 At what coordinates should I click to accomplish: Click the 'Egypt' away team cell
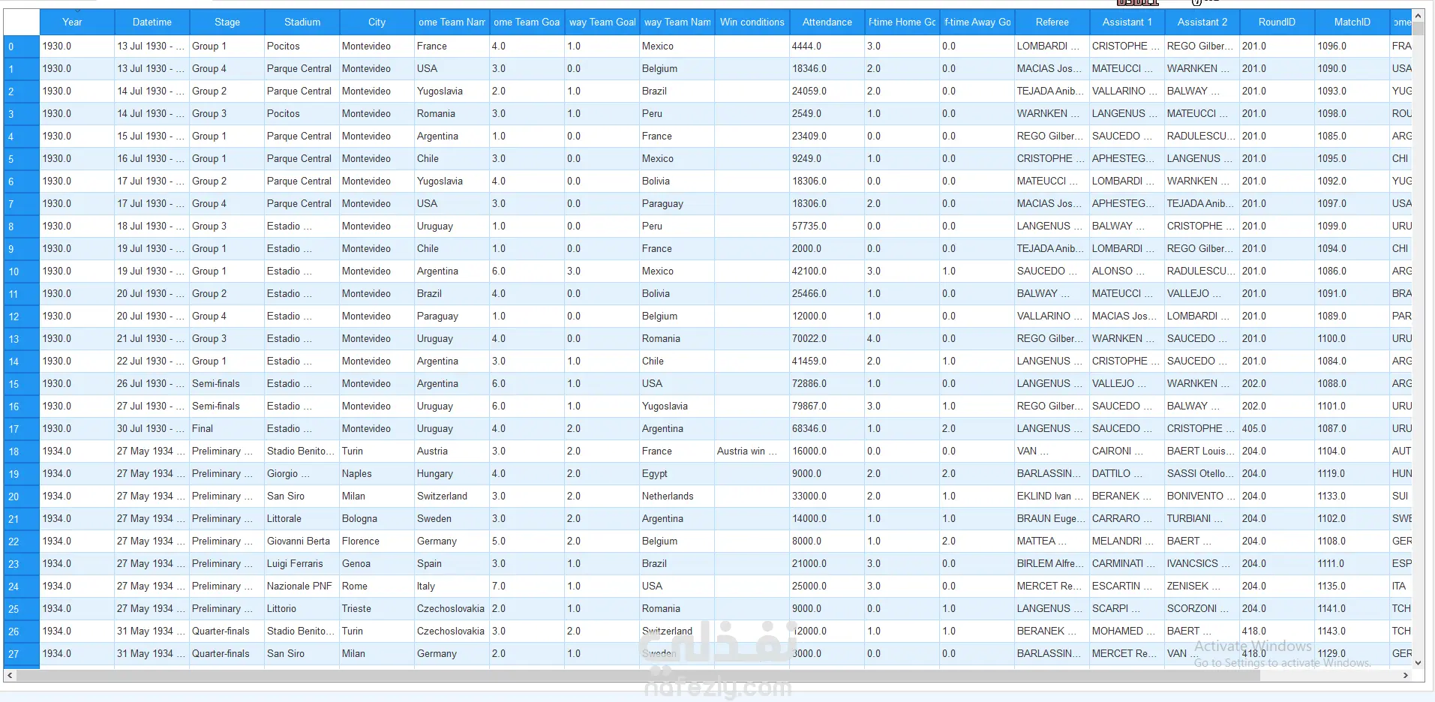coord(677,474)
